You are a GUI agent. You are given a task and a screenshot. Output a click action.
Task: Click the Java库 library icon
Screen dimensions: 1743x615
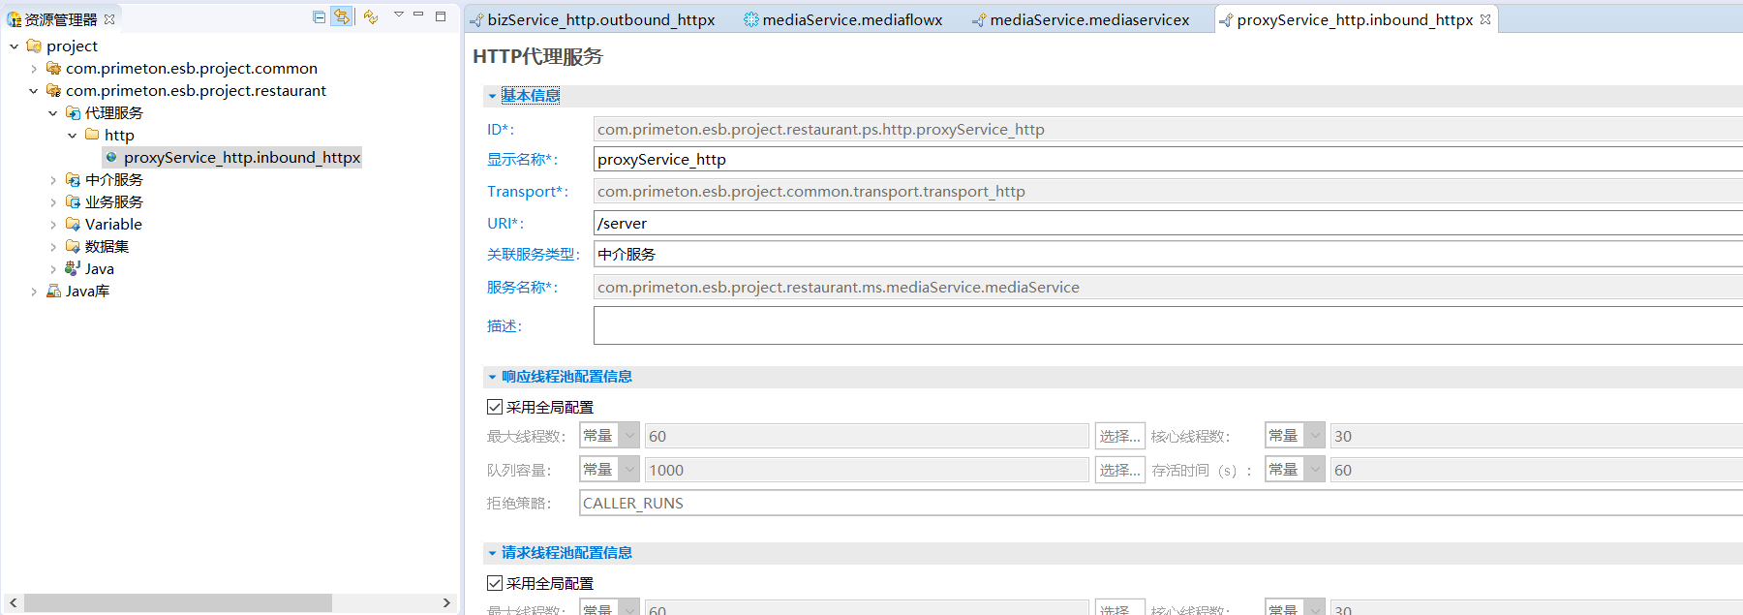click(x=54, y=292)
